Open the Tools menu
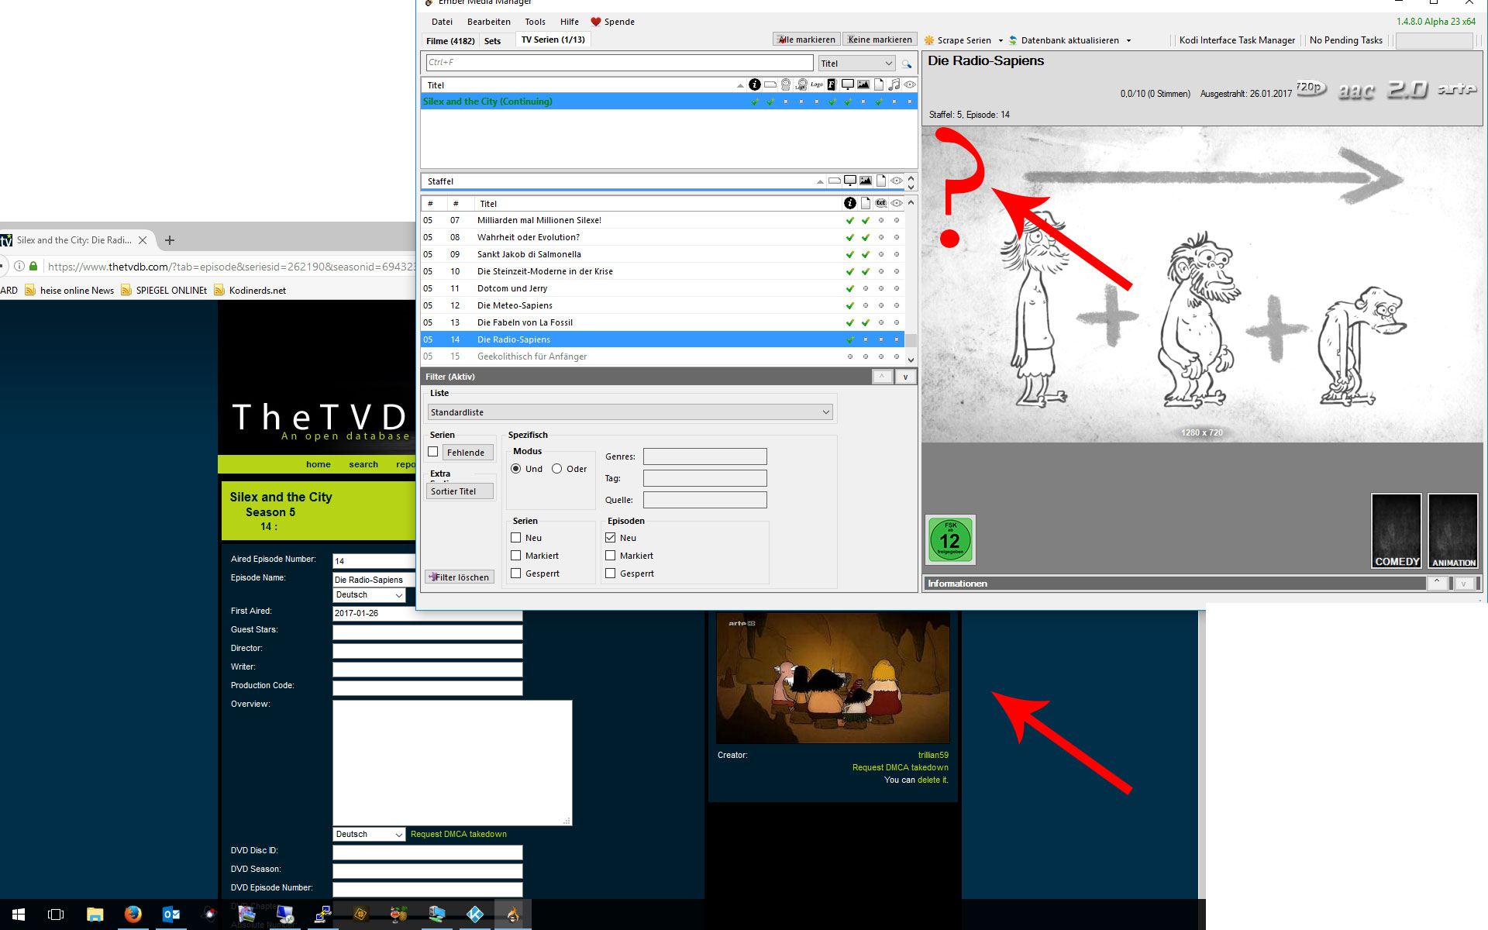 (535, 22)
